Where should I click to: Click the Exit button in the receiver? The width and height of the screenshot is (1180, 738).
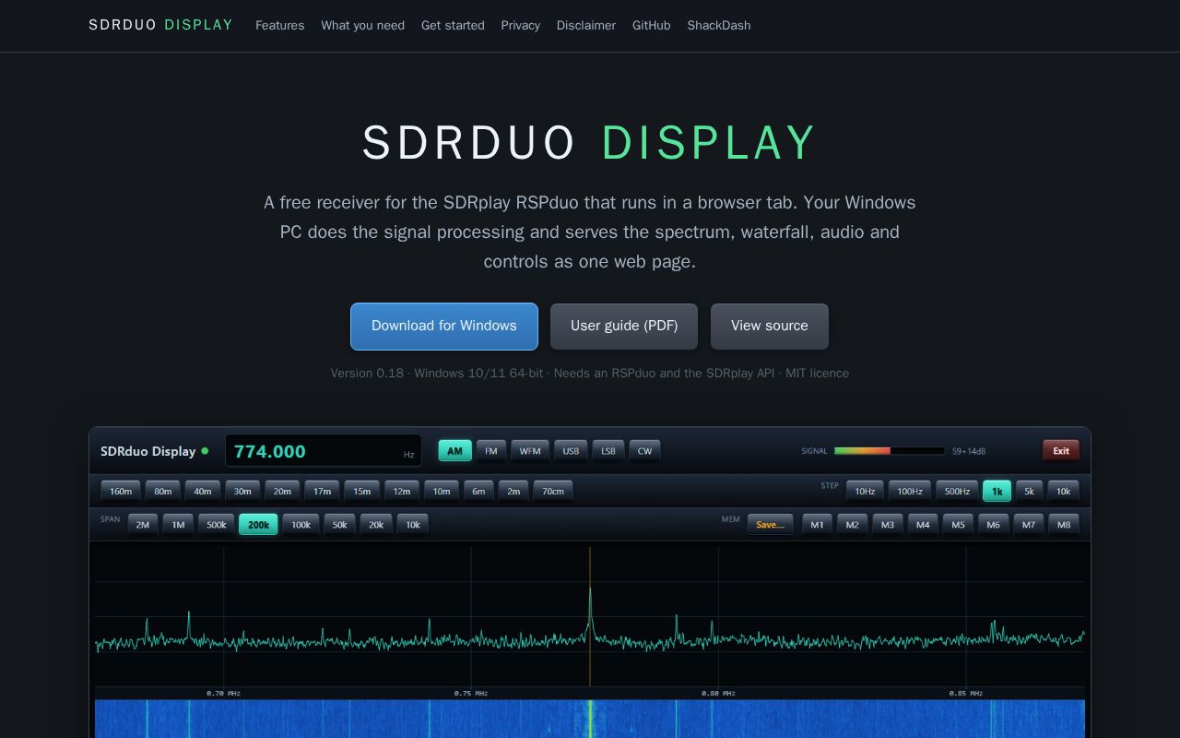pyautogui.click(x=1061, y=451)
